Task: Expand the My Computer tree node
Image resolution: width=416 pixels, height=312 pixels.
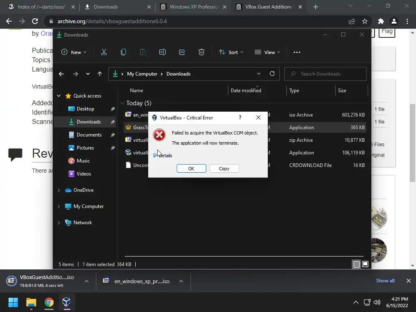Action: pyautogui.click(x=59, y=206)
